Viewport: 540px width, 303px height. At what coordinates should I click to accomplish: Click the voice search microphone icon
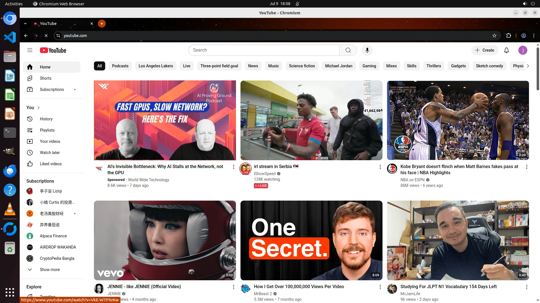(x=367, y=50)
